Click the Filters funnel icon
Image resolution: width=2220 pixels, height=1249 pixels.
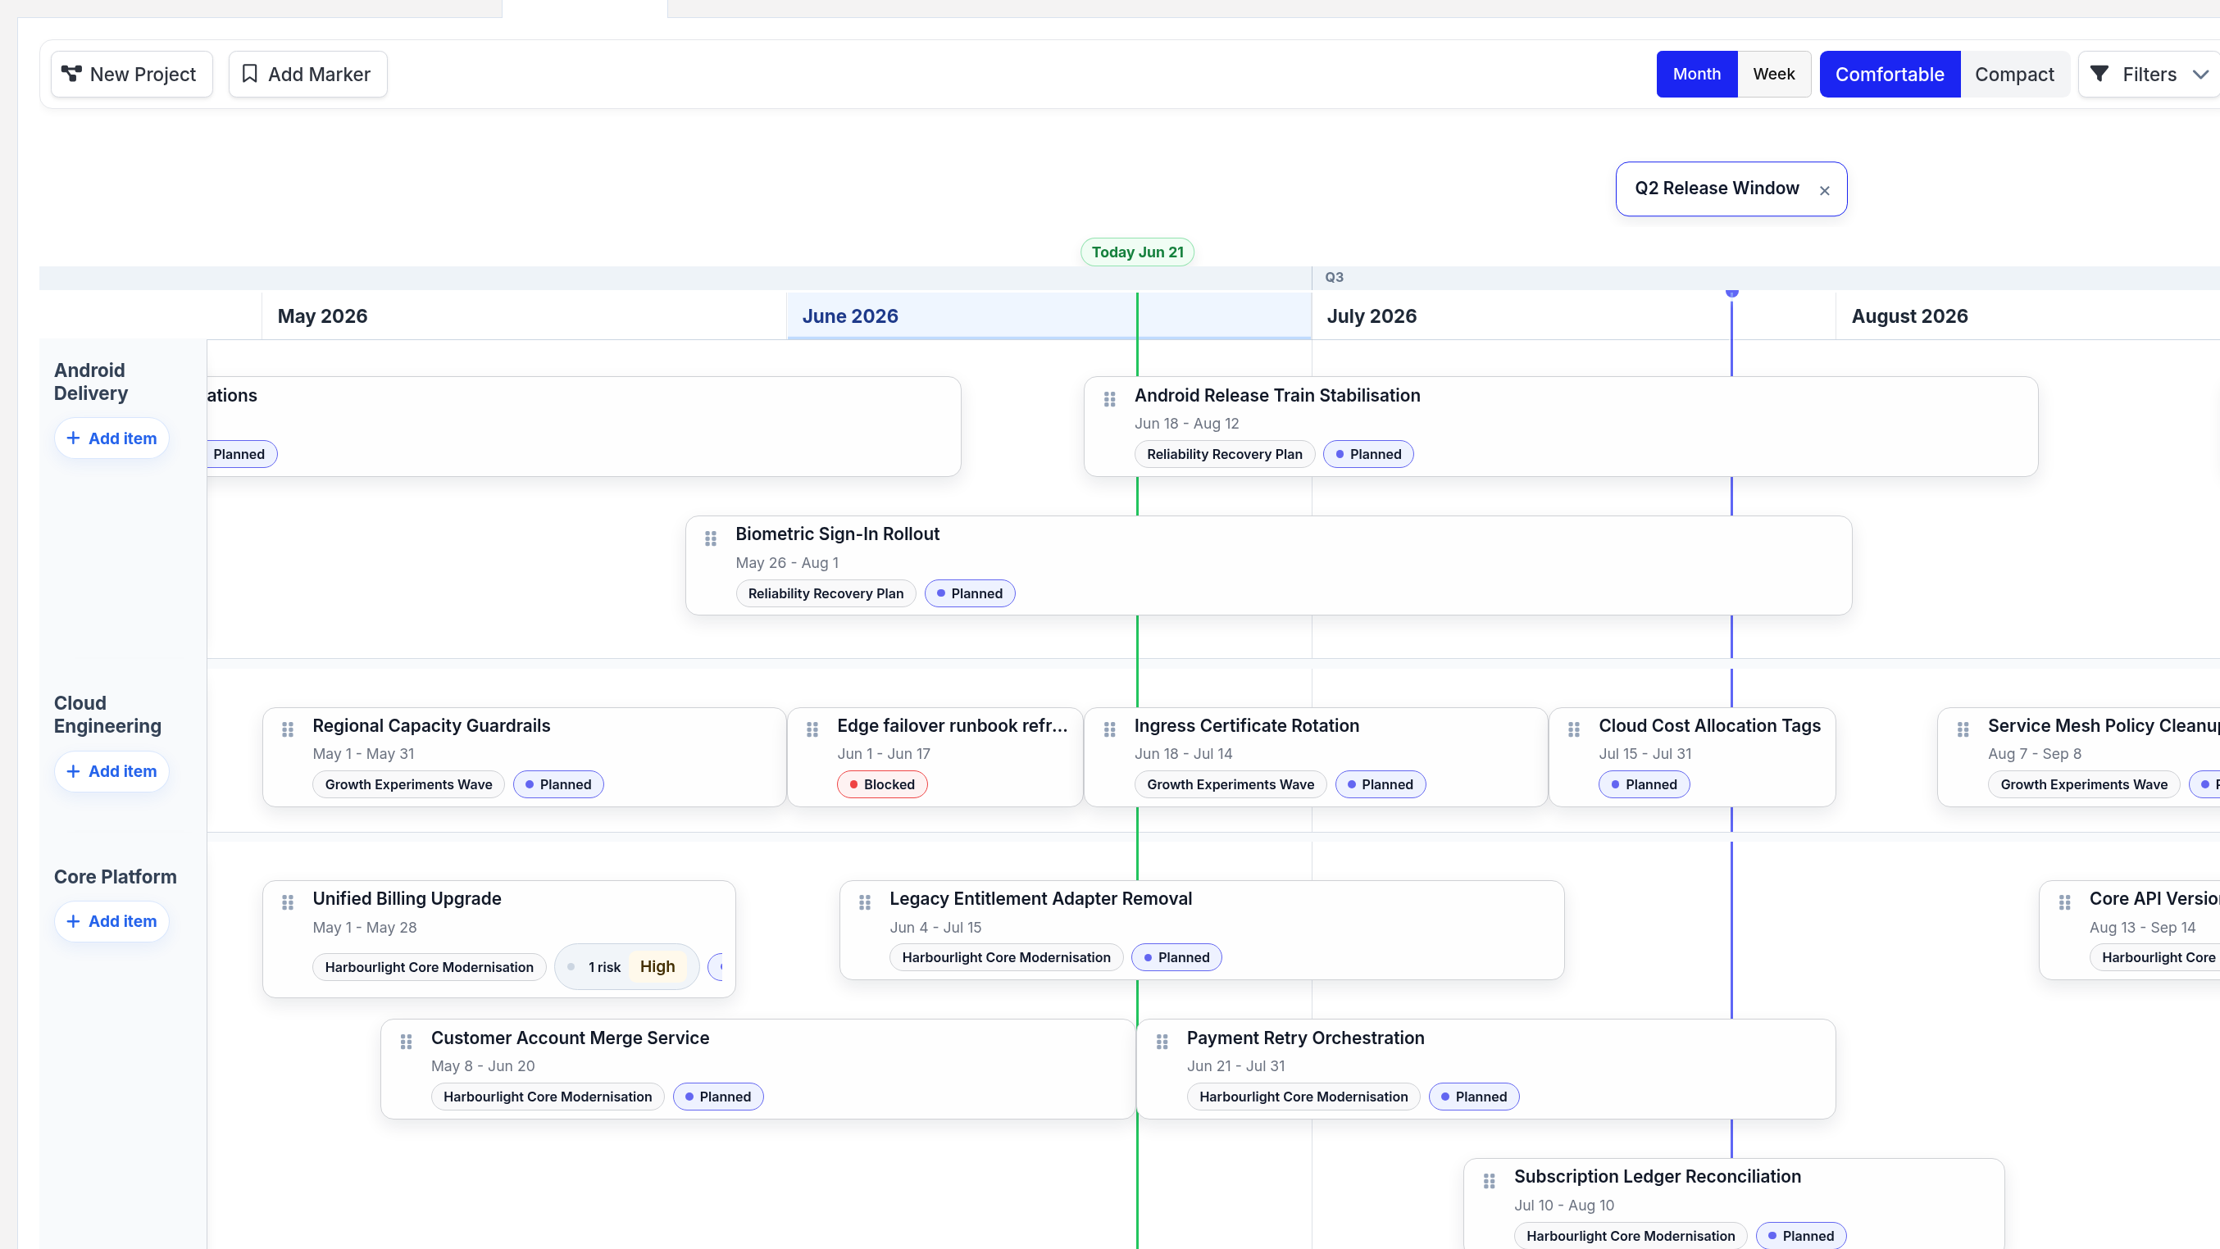tap(2099, 74)
